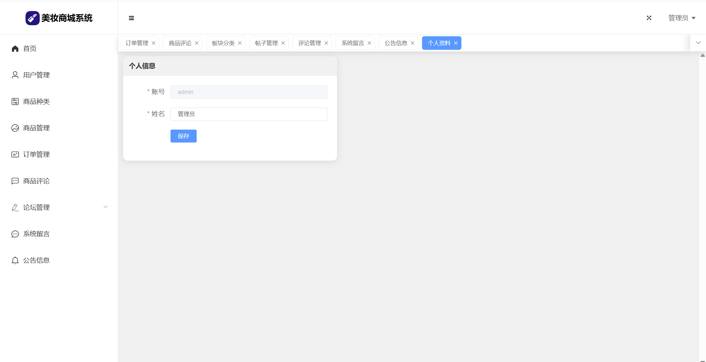Close the 订单管理 tab
Screen dimensions: 706x362
(x=153, y=43)
